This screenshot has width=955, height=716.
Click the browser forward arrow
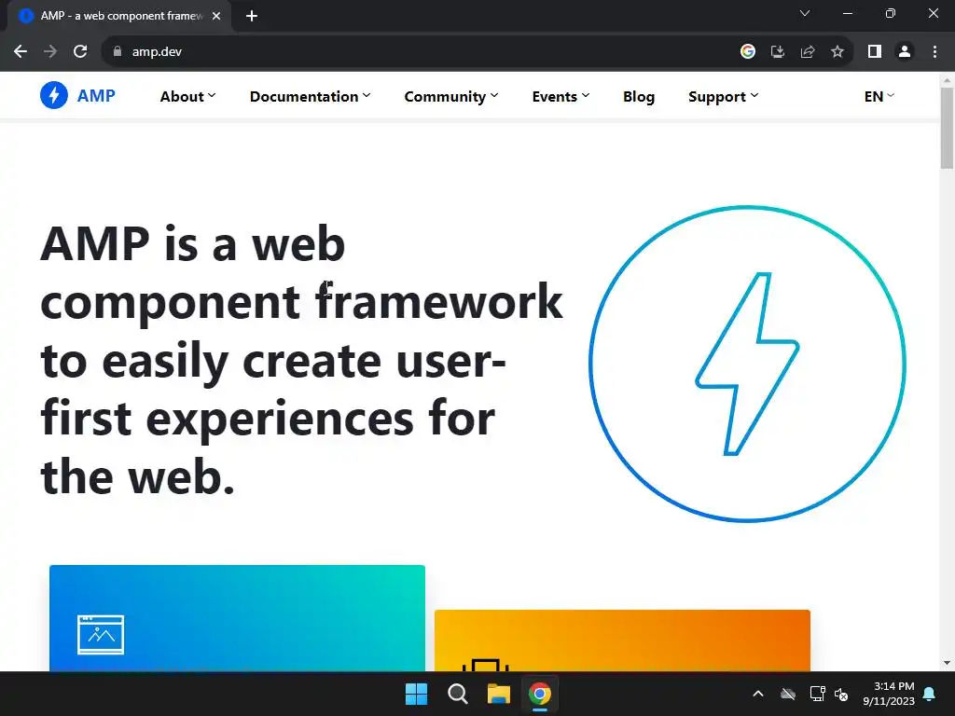tap(50, 52)
